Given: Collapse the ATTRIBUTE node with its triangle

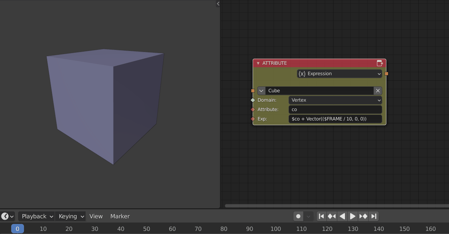Looking at the screenshot, I should click(x=258, y=63).
